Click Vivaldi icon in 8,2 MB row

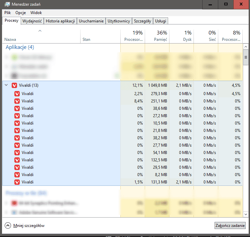click(x=17, y=175)
